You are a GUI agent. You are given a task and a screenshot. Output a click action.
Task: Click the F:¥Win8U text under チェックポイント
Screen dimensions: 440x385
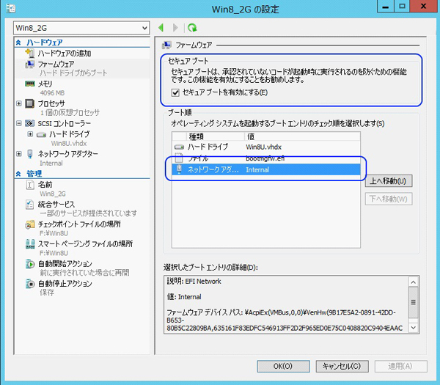54,233
